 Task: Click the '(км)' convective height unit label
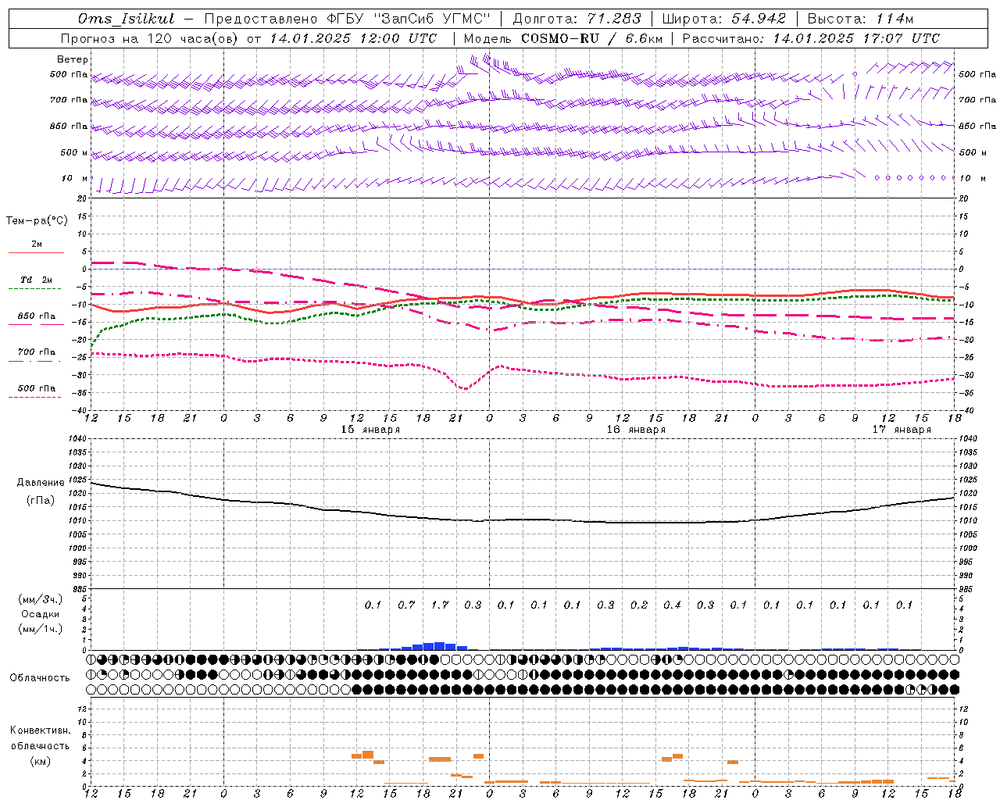coord(41,761)
